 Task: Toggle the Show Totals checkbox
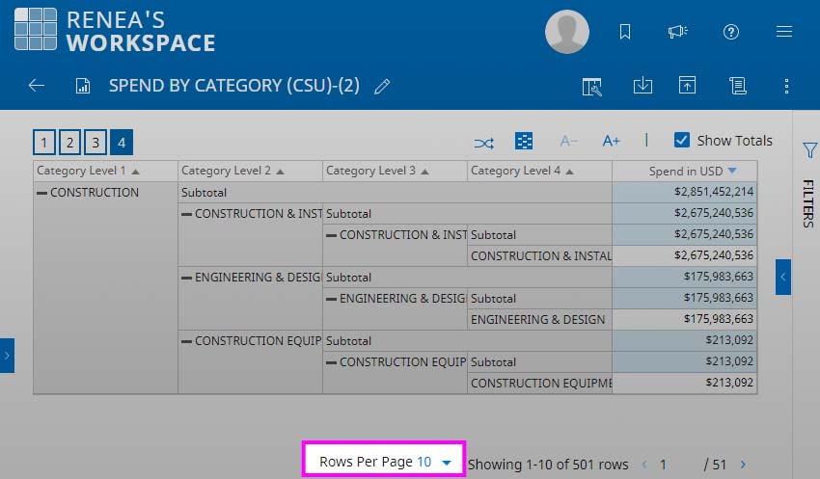point(681,140)
